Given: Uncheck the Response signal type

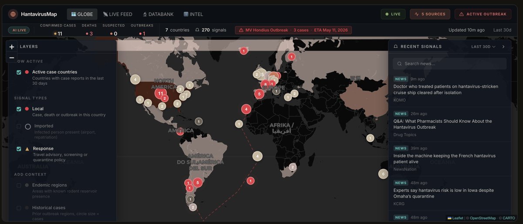Looking at the screenshot, I should tap(19, 149).
